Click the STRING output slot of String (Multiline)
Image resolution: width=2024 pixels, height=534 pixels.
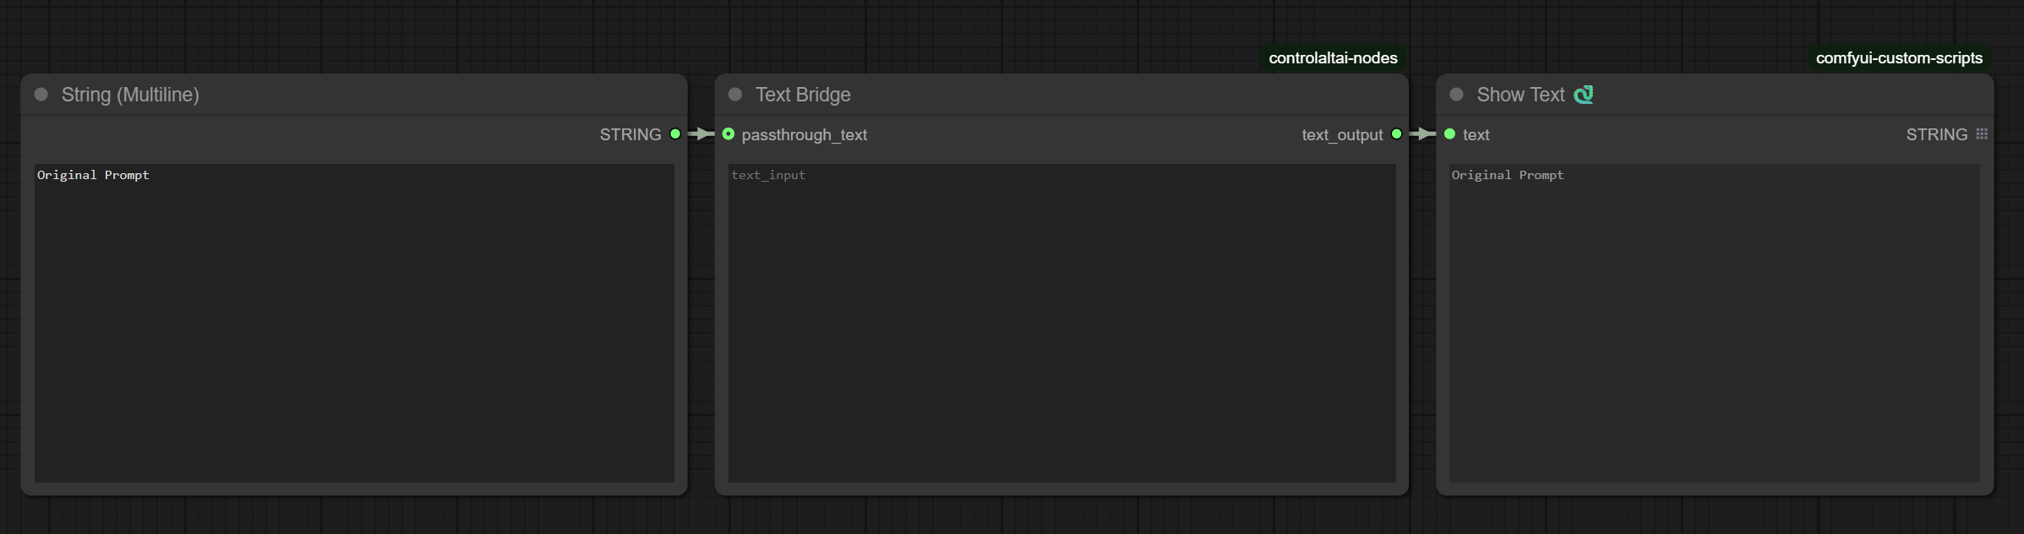[x=675, y=133]
